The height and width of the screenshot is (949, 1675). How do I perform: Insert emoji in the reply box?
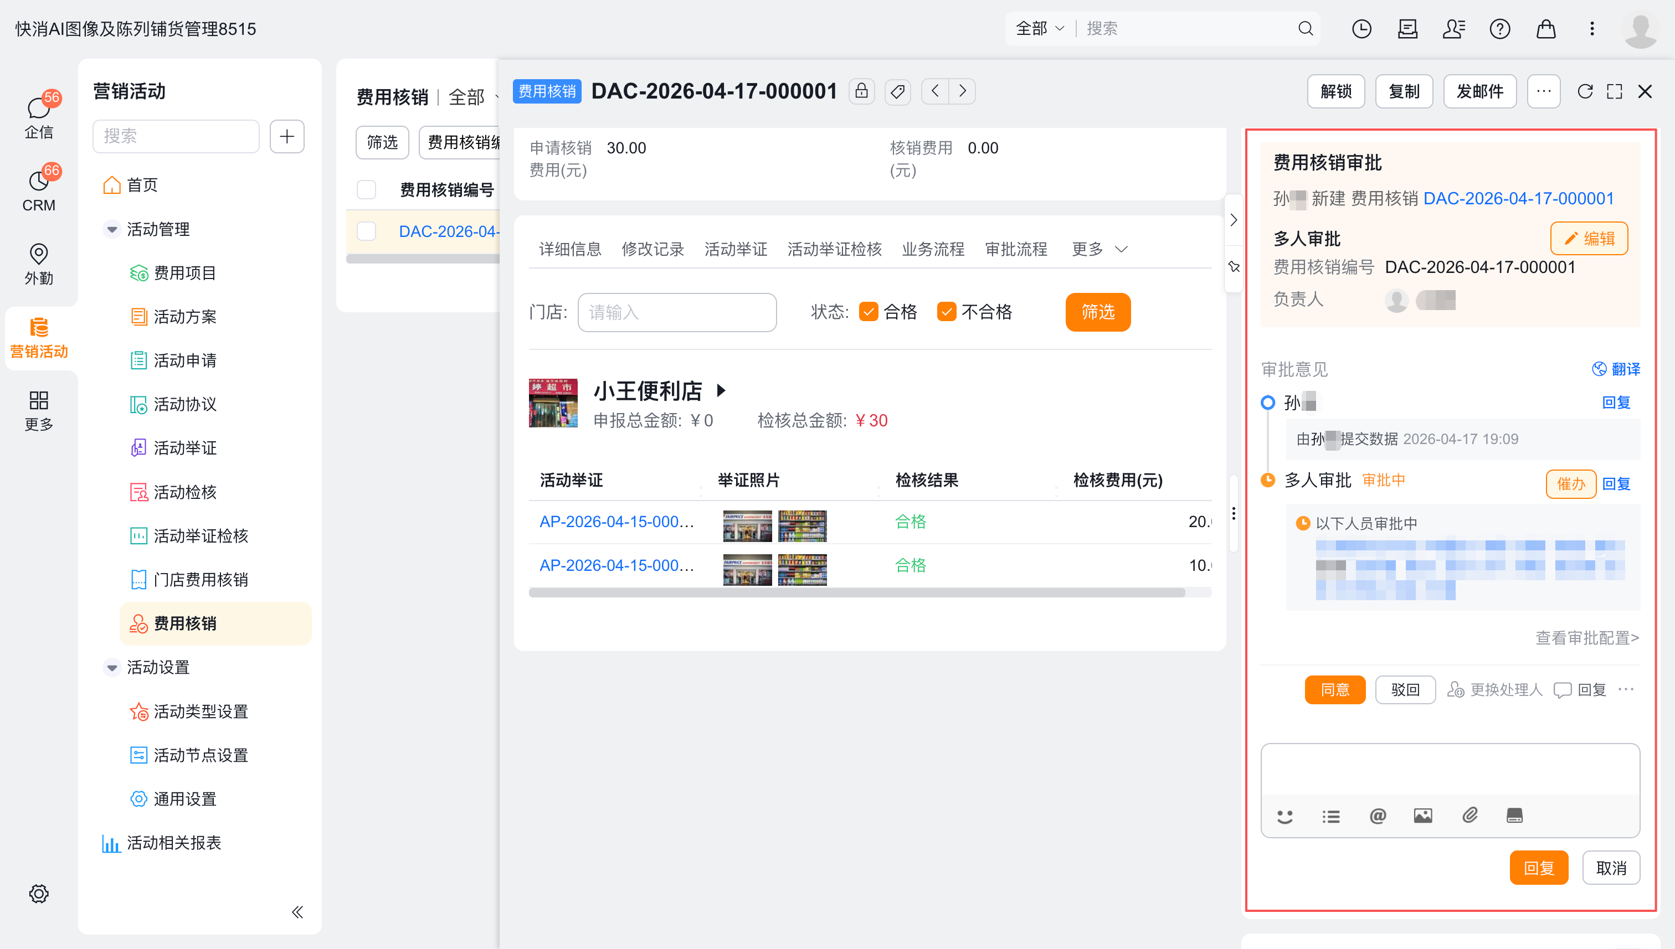click(1284, 816)
